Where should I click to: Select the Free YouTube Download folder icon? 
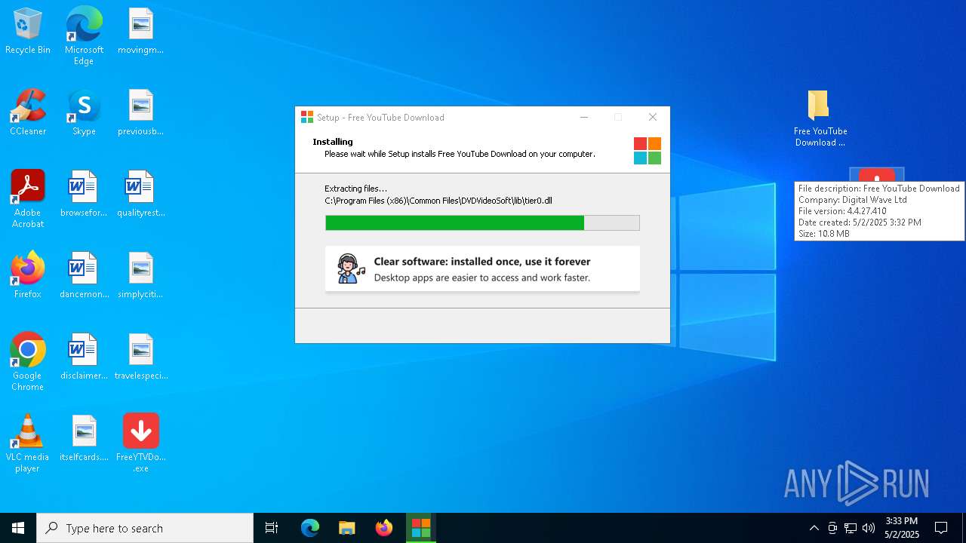click(x=820, y=118)
